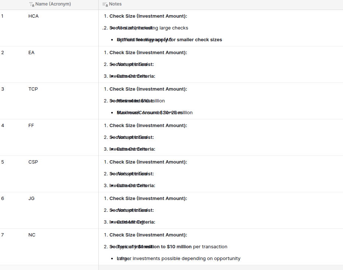Image resolution: width=343 pixels, height=270 pixels.
Task: Click 'Check Size (Investment Amount):' in JG row
Action: click(148, 199)
